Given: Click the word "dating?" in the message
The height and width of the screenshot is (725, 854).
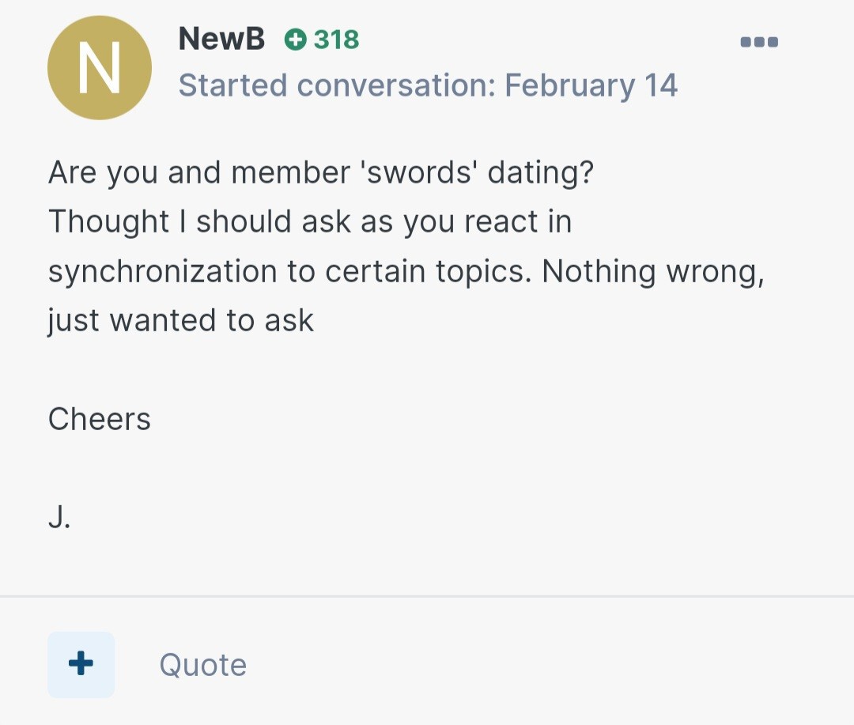Looking at the screenshot, I should (x=540, y=172).
